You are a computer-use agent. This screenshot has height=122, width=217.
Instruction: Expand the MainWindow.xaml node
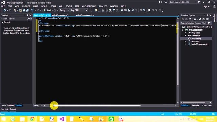(185, 44)
